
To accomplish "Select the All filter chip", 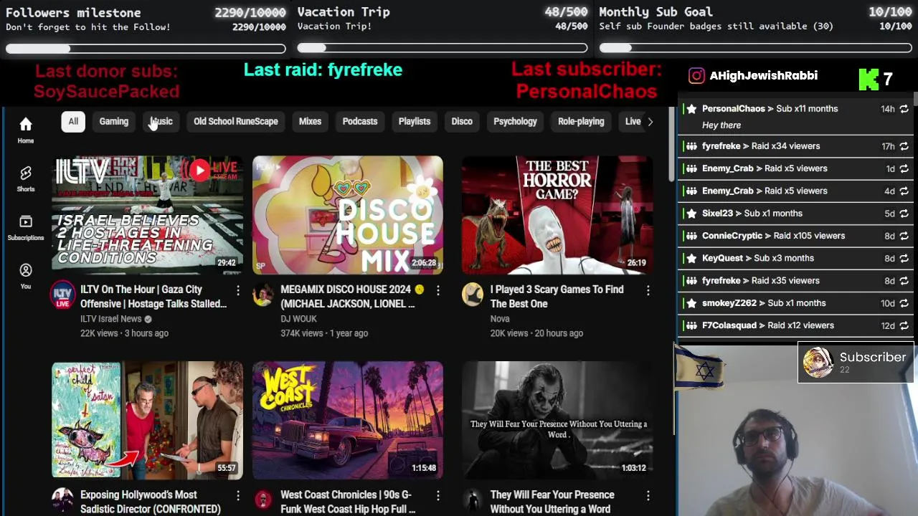I will click(73, 122).
